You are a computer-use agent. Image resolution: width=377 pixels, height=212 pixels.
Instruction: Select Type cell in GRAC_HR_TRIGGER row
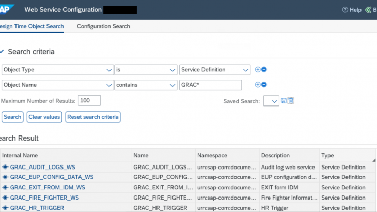point(348,208)
